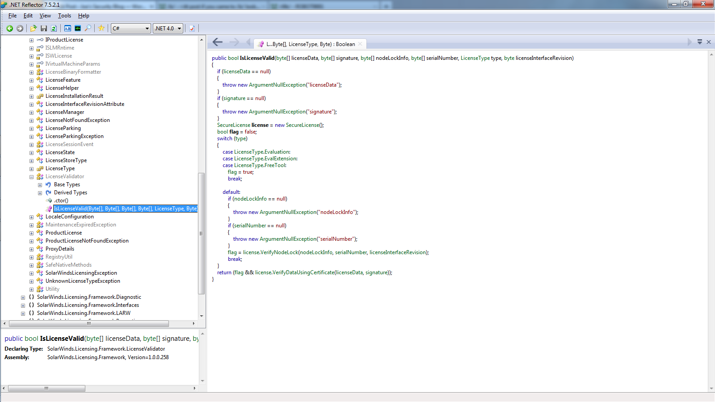This screenshot has height=402, width=715.
Task: Open the C# language dropdown
Action: pyautogui.click(x=130, y=28)
